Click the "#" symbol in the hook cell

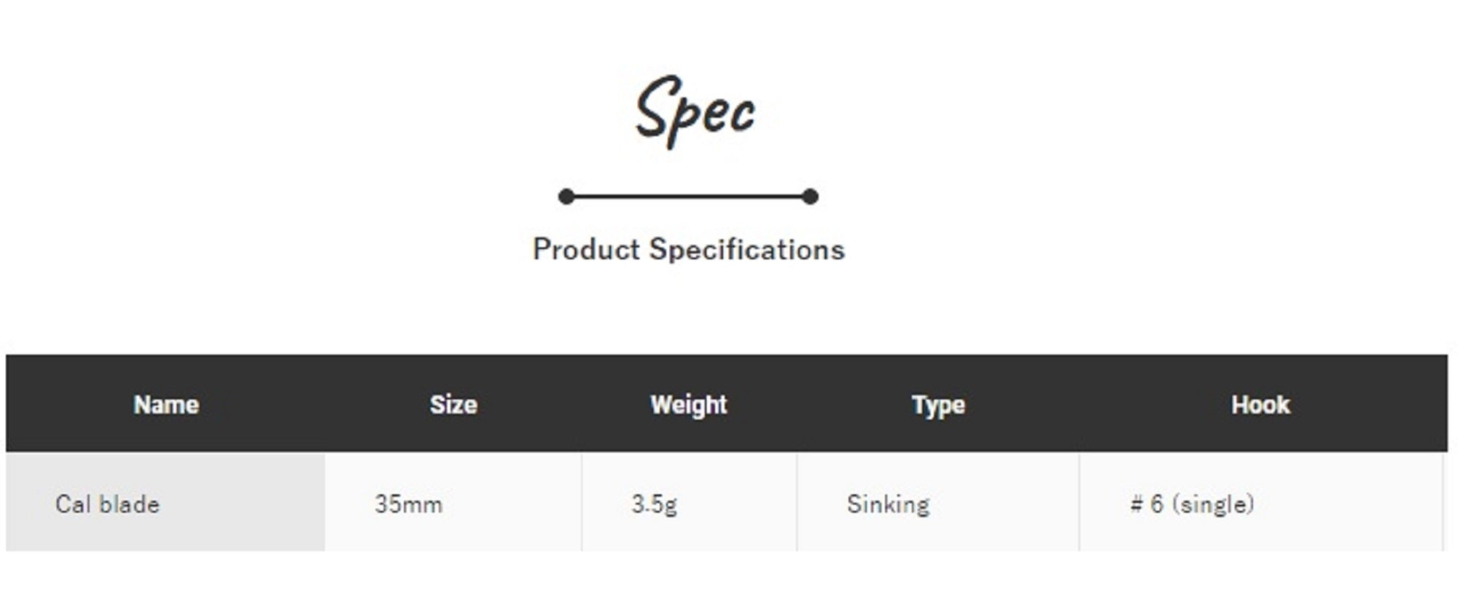[x=1136, y=504]
